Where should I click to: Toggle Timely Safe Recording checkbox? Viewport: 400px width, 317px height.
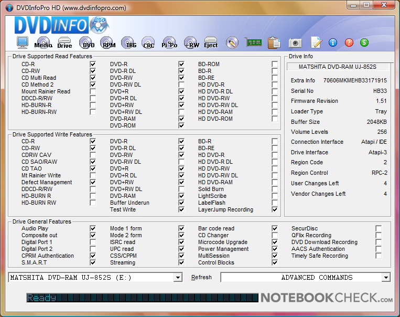(x=379, y=256)
